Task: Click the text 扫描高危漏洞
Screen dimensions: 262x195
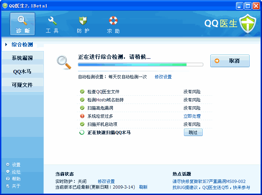Action: pyautogui.click(x=100, y=108)
